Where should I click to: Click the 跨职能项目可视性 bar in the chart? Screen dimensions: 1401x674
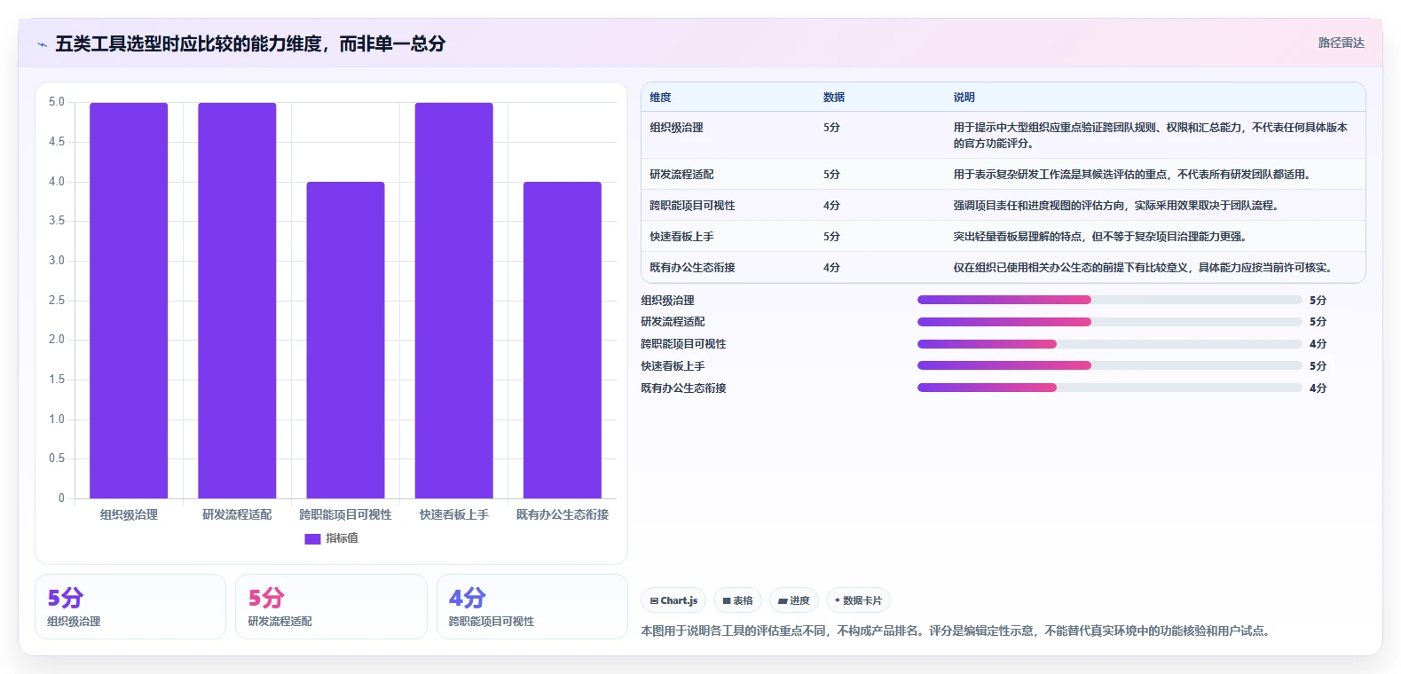pyautogui.click(x=345, y=340)
